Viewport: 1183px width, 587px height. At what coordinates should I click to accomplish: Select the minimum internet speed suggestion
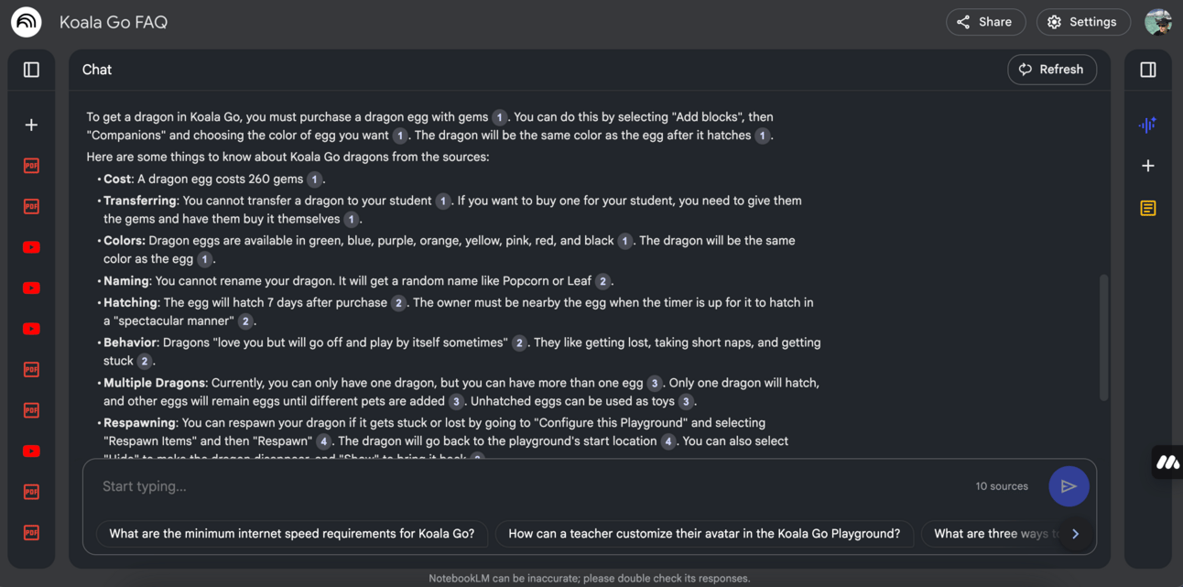pos(292,534)
